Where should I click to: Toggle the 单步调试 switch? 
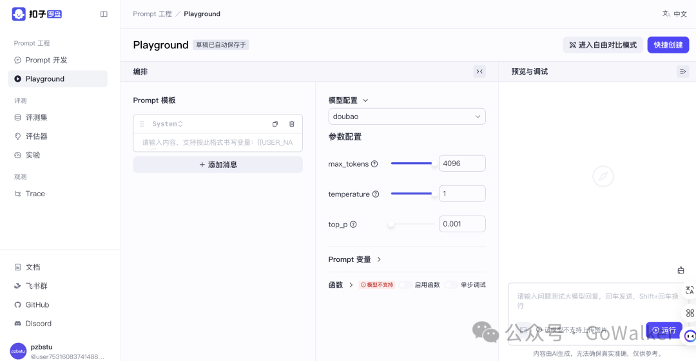click(x=451, y=284)
